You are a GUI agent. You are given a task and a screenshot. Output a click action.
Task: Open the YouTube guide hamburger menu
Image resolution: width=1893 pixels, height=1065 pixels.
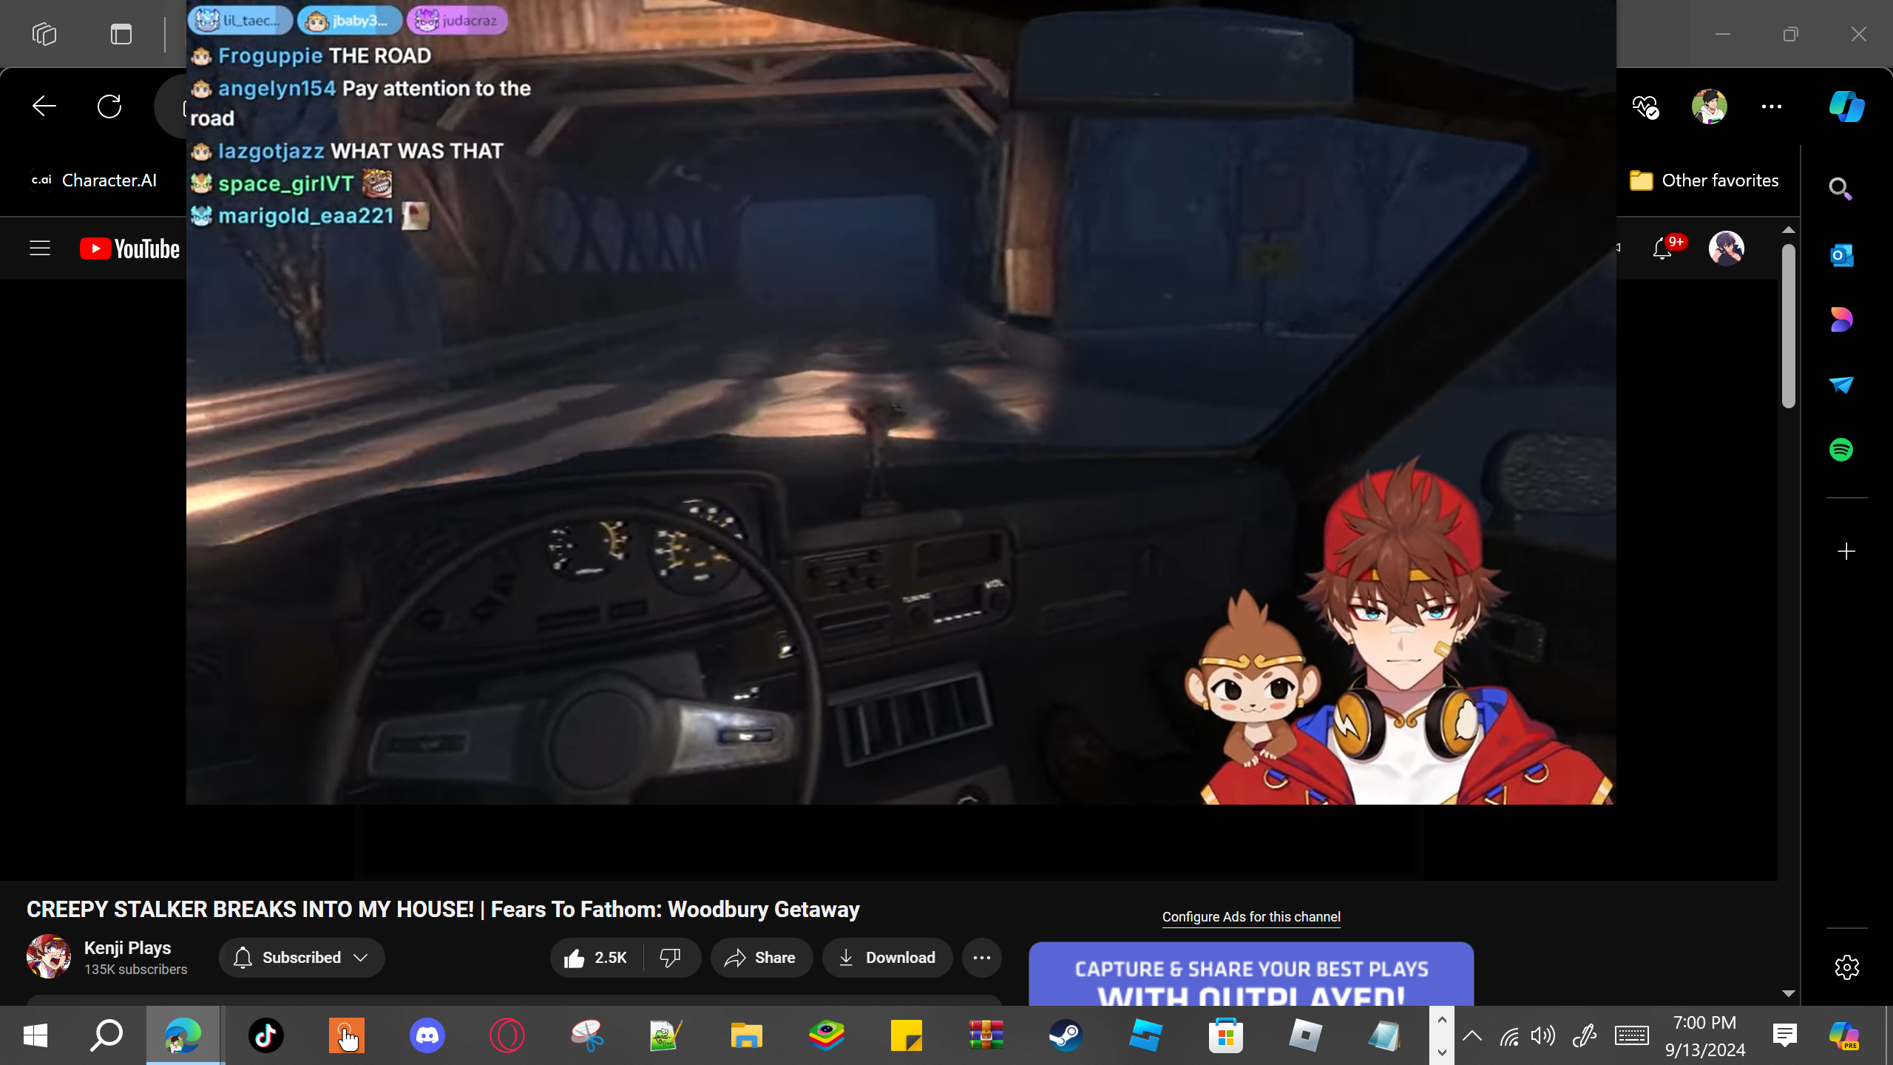tap(40, 248)
